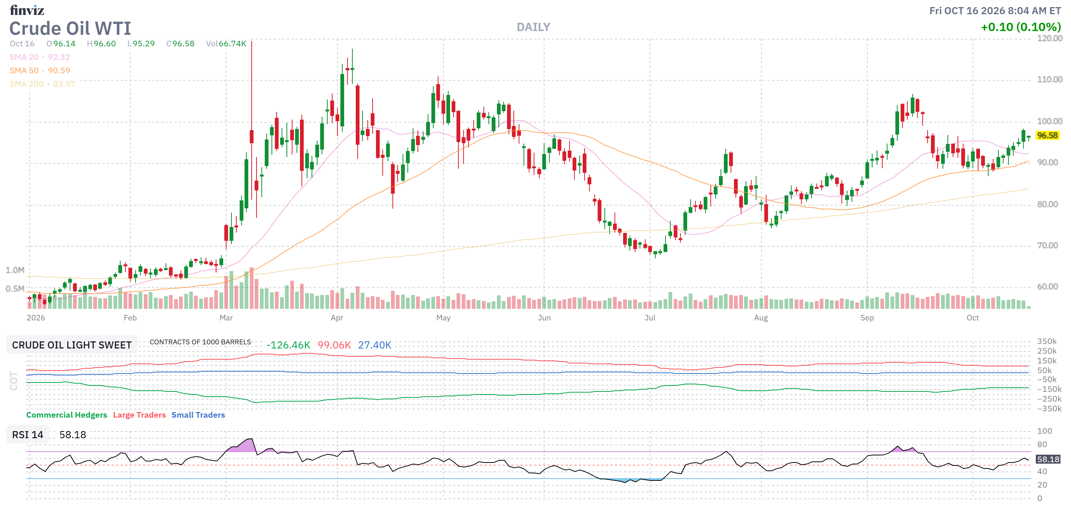Screen dimensions: 1071x510
Task: Click the RSI value 58.18 beside label
Action: pyautogui.click(x=73, y=434)
